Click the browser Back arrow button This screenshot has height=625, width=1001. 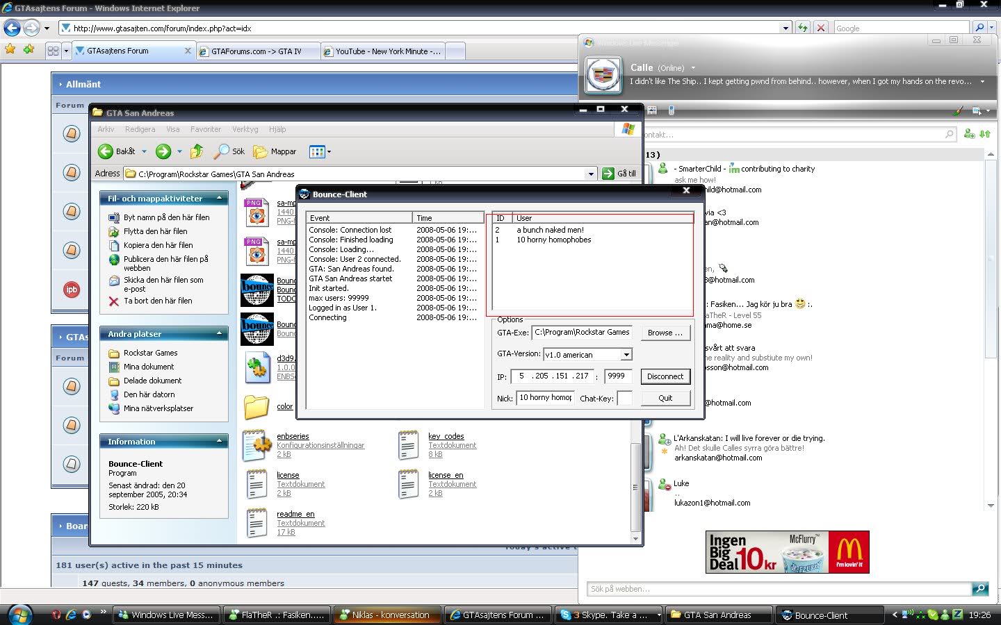(x=12, y=28)
